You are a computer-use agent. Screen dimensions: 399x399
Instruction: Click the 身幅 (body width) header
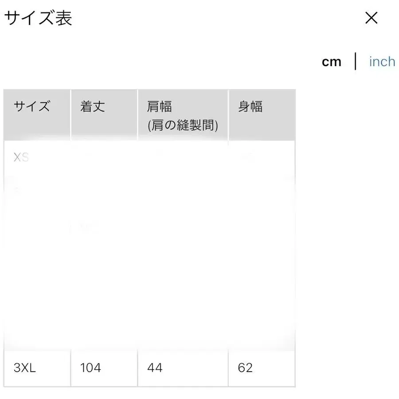(250, 106)
